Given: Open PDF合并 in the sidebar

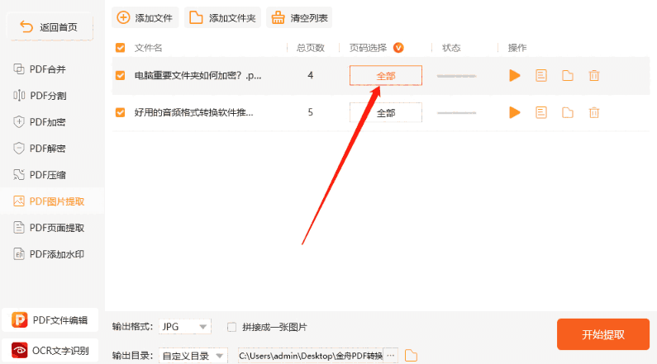Looking at the screenshot, I should pos(40,69).
